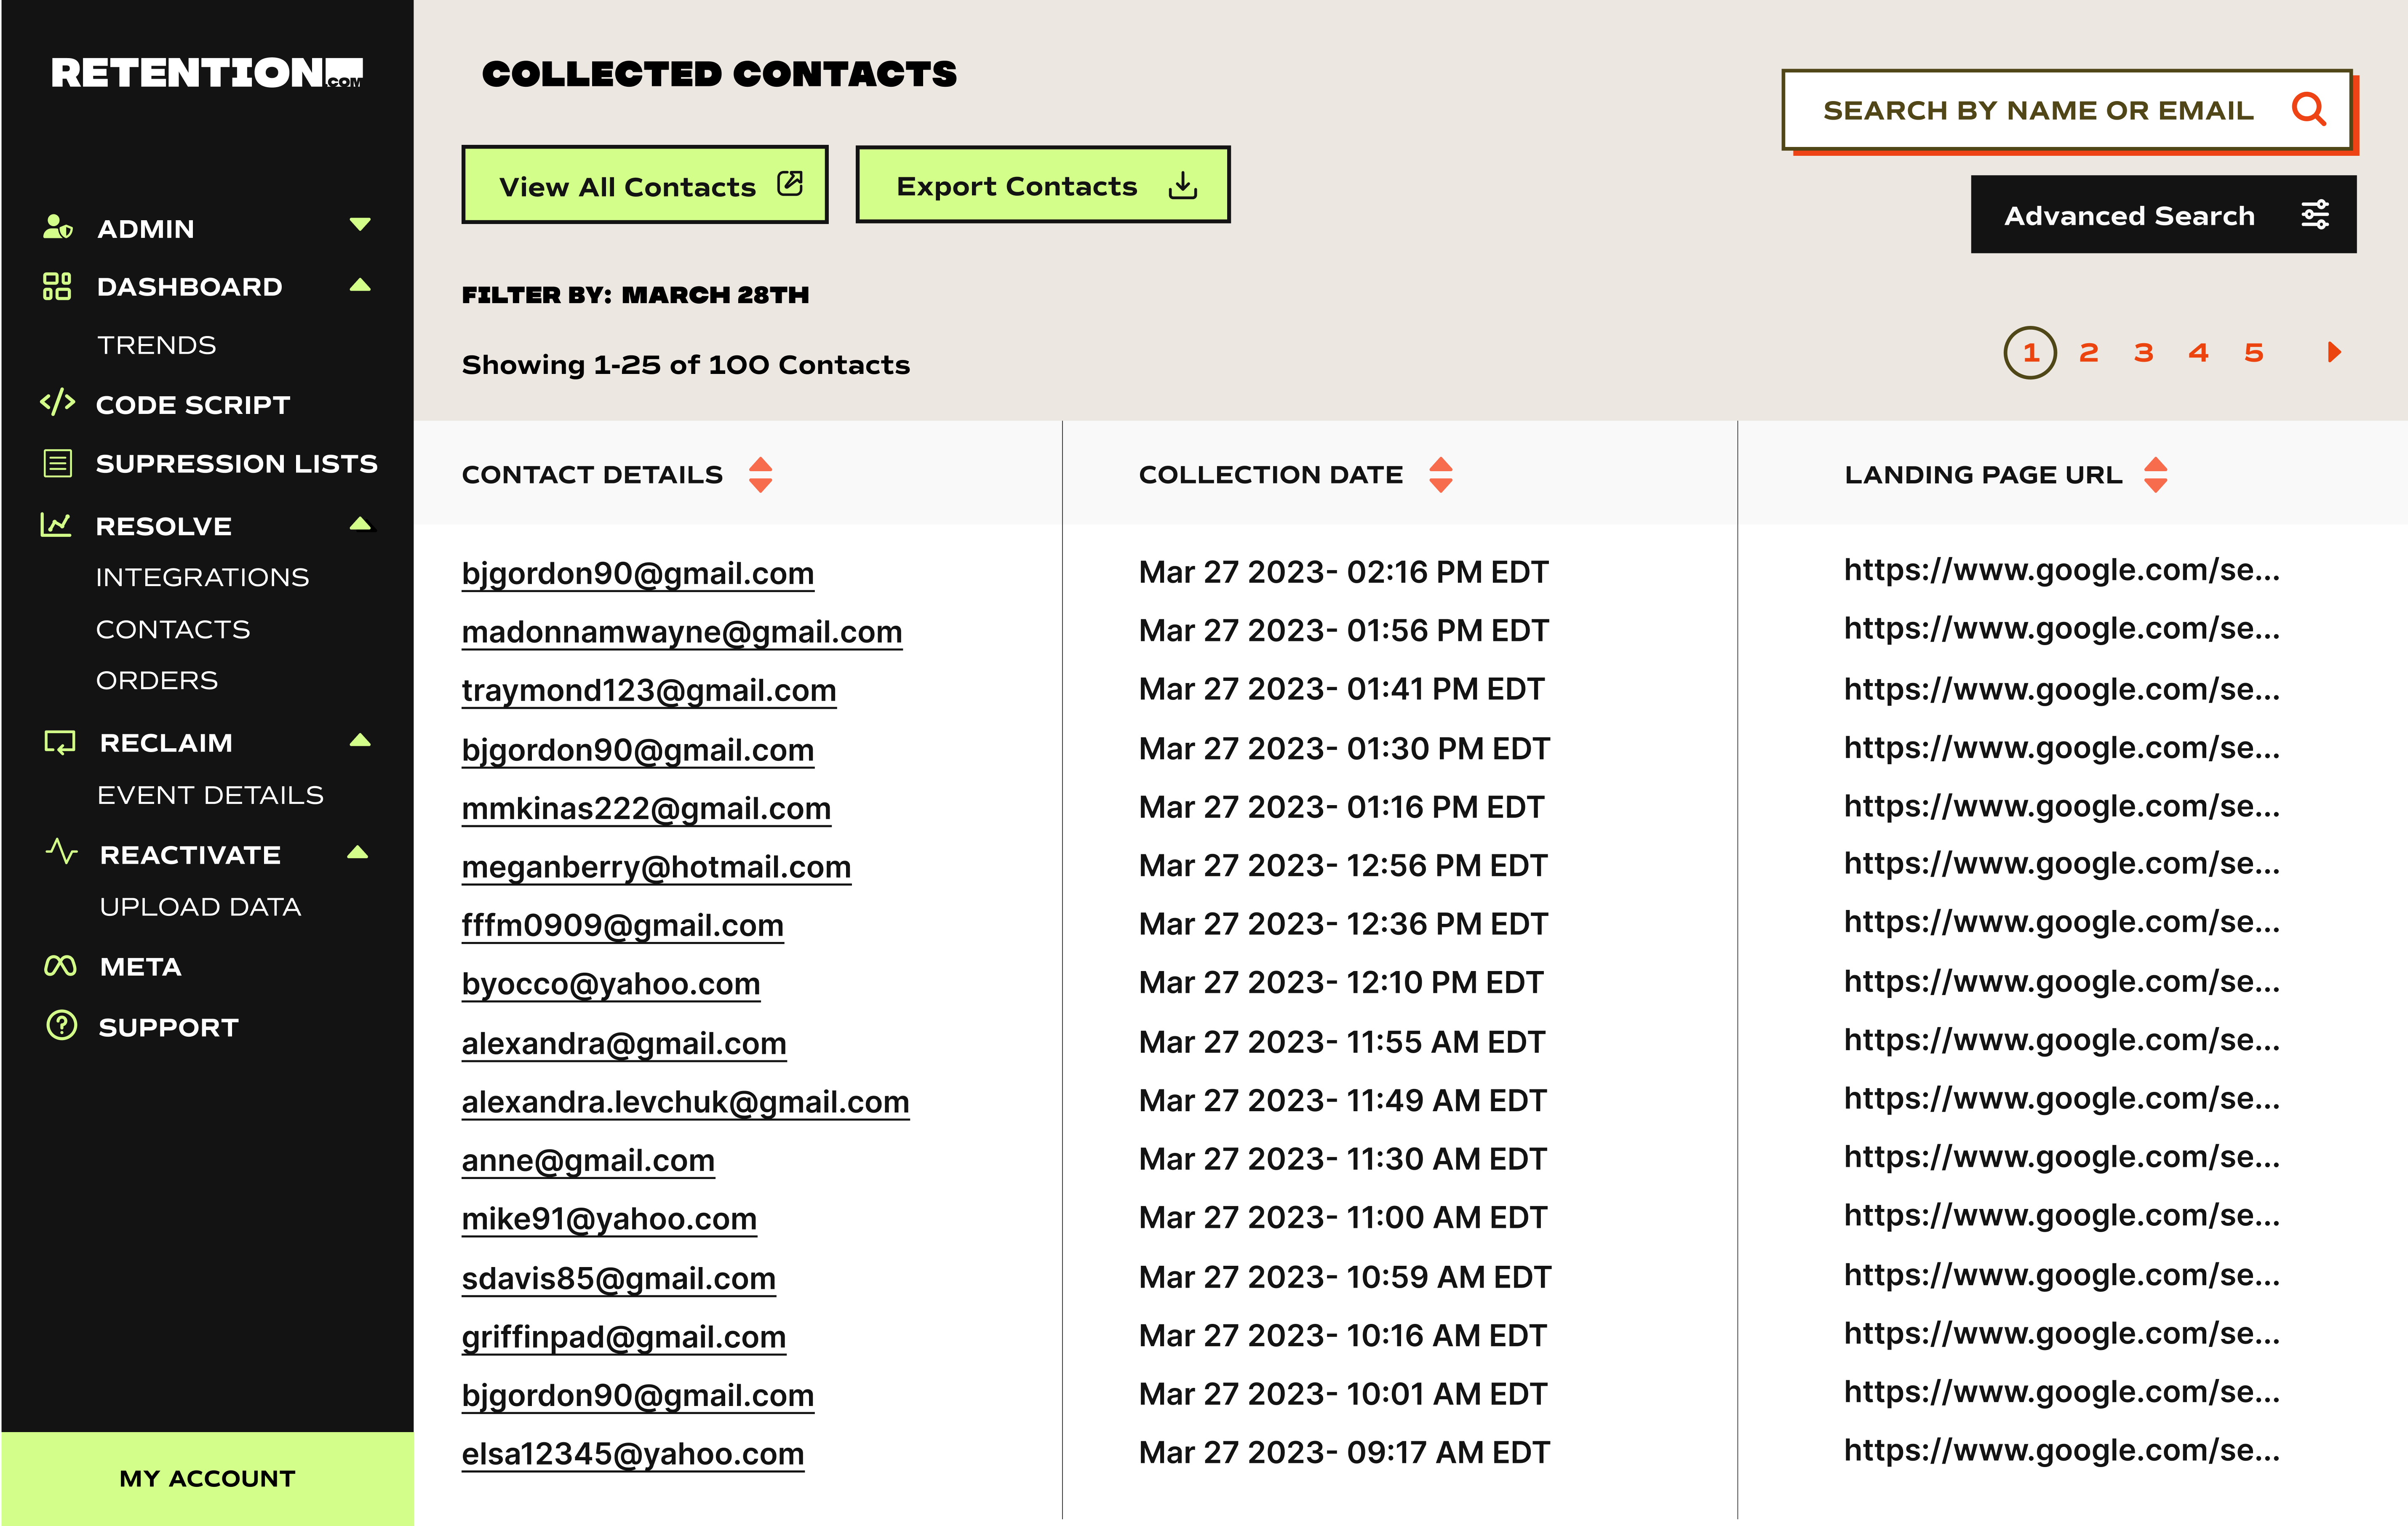2408x1526 pixels.
Task: Open My Account at sidebar bottom
Action: click(x=207, y=1478)
